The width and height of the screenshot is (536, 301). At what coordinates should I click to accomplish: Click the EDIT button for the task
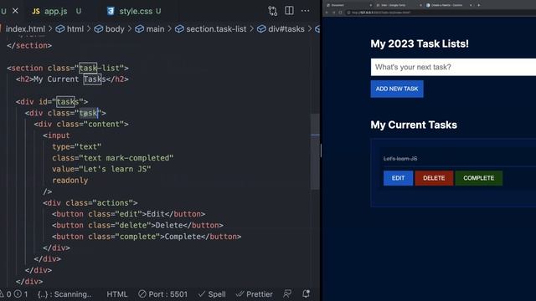[399, 178]
